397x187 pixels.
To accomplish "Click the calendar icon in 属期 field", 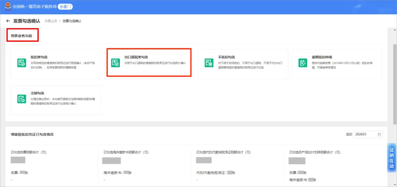I will 379,135.
